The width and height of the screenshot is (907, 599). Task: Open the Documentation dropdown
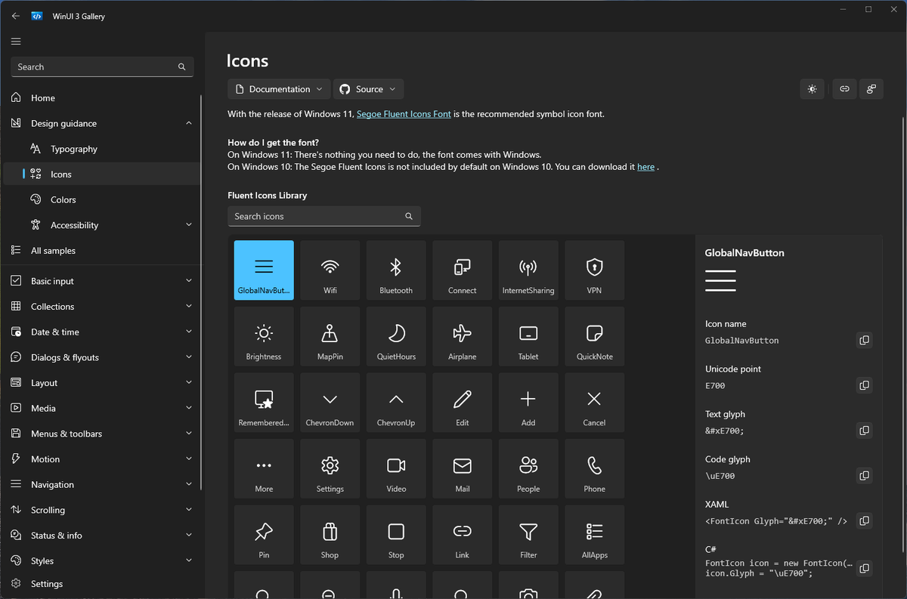(x=279, y=89)
